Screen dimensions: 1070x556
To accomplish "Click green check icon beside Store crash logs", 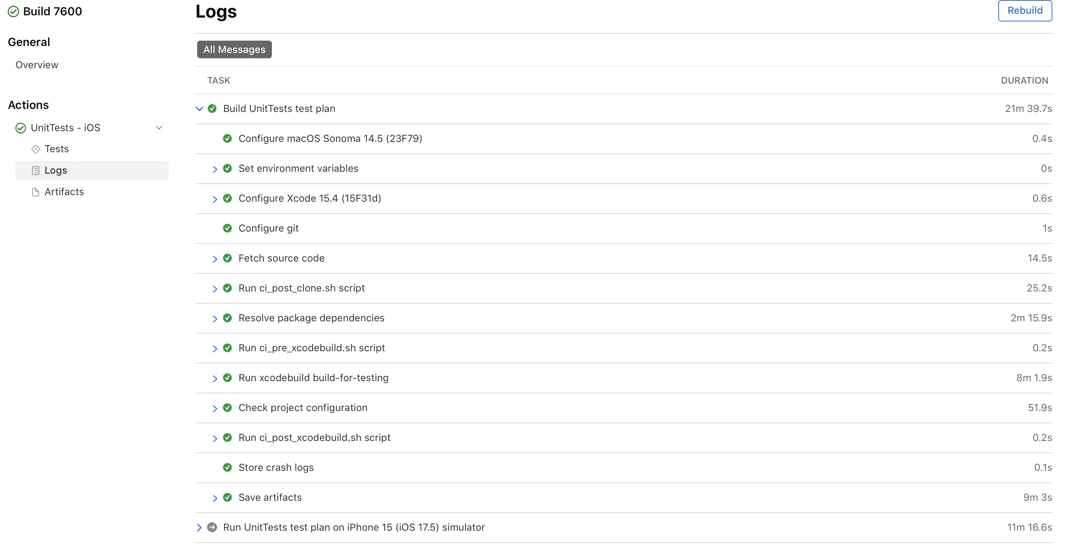I will (228, 467).
